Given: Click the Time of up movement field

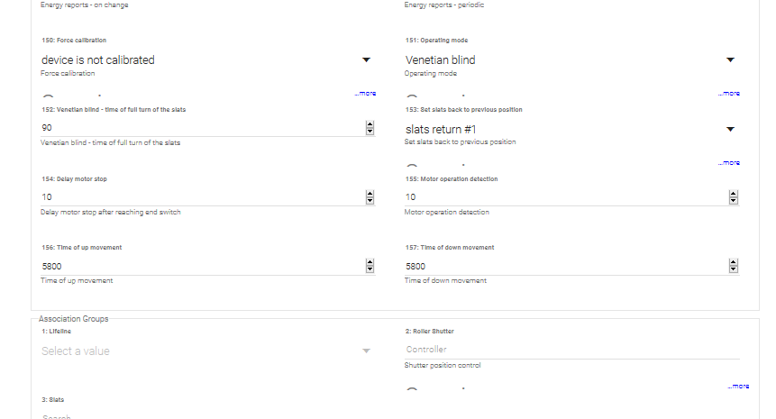Looking at the screenshot, I should [198, 266].
